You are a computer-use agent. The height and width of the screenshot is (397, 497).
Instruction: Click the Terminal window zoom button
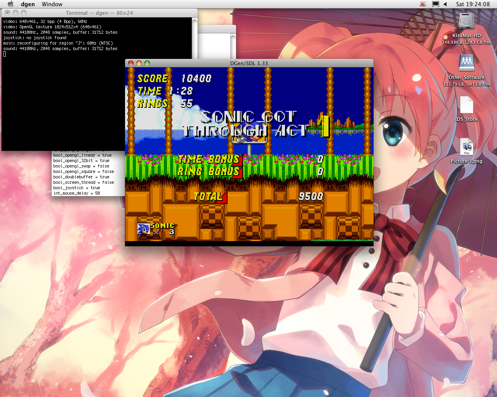click(x=24, y=13)
